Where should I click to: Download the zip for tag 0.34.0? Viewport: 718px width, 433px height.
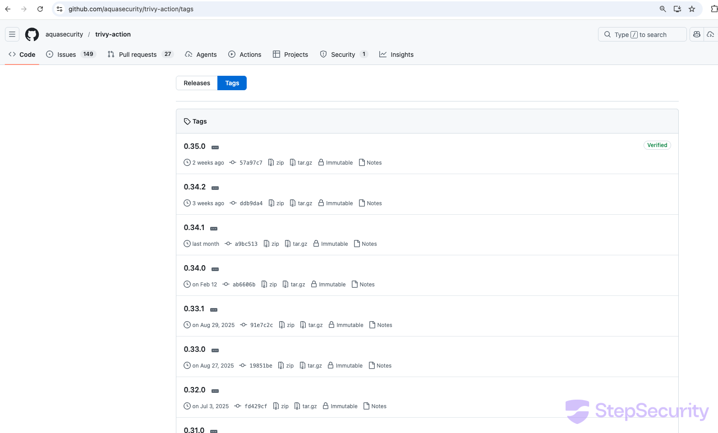[269, 285]
